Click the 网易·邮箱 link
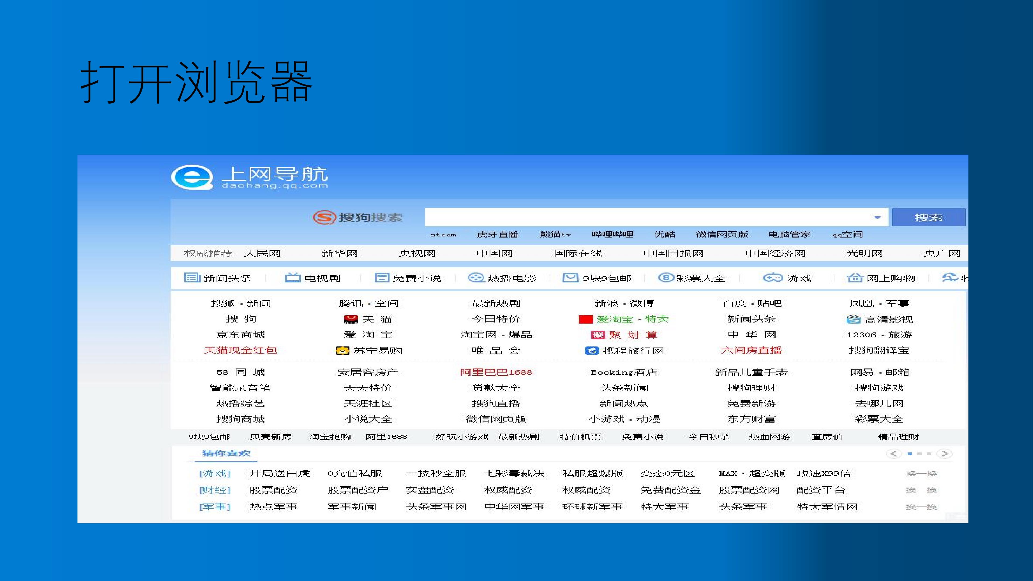Screen dimensions: 1033x581 [879, 372]
